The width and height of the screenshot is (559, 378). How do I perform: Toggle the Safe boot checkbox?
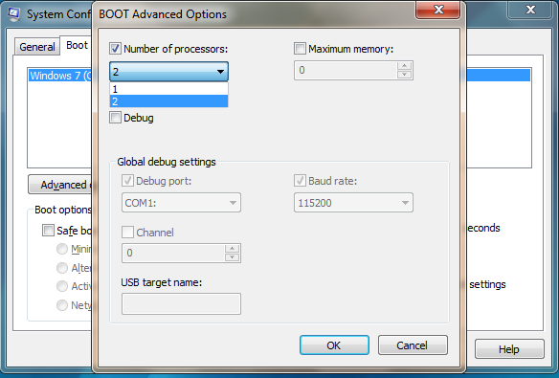click(48, 230)
